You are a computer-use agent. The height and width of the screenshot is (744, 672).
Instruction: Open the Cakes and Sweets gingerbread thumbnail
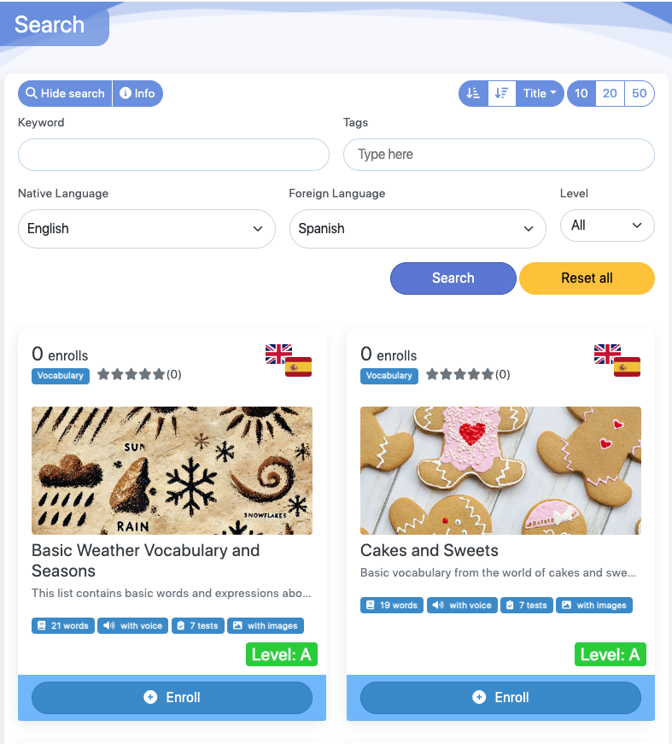500,470
